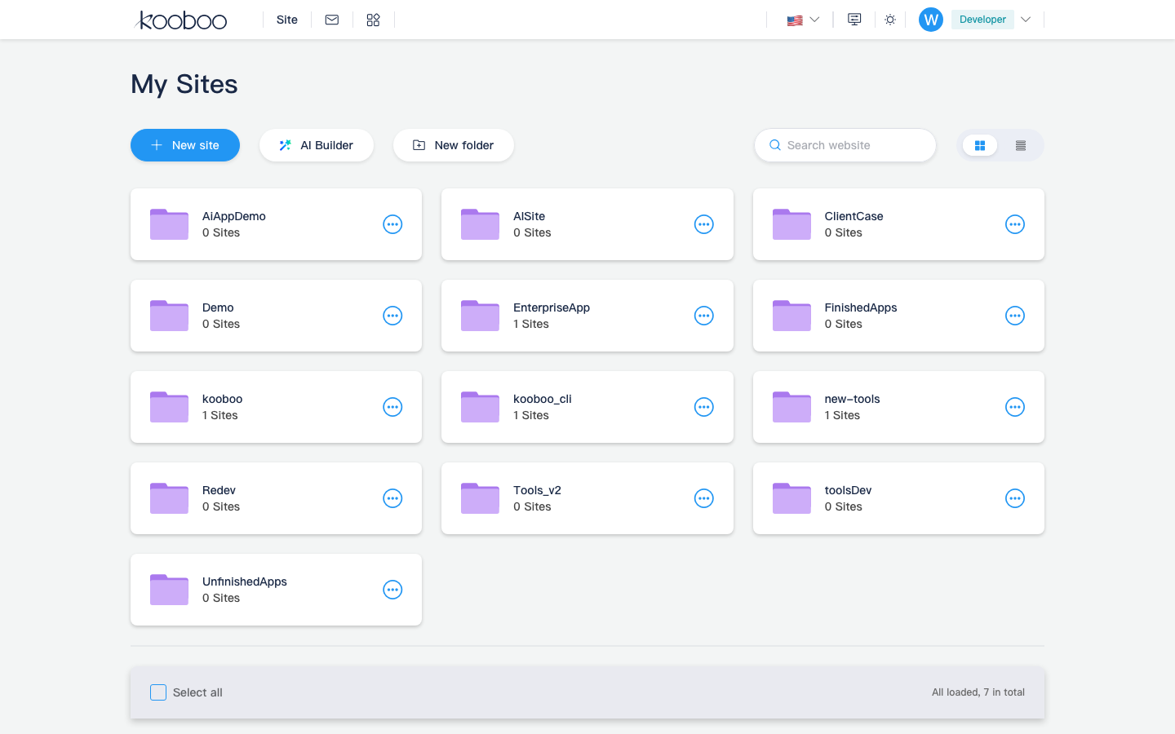Open the Kooboo logo home link

click(x=181, y=20)
